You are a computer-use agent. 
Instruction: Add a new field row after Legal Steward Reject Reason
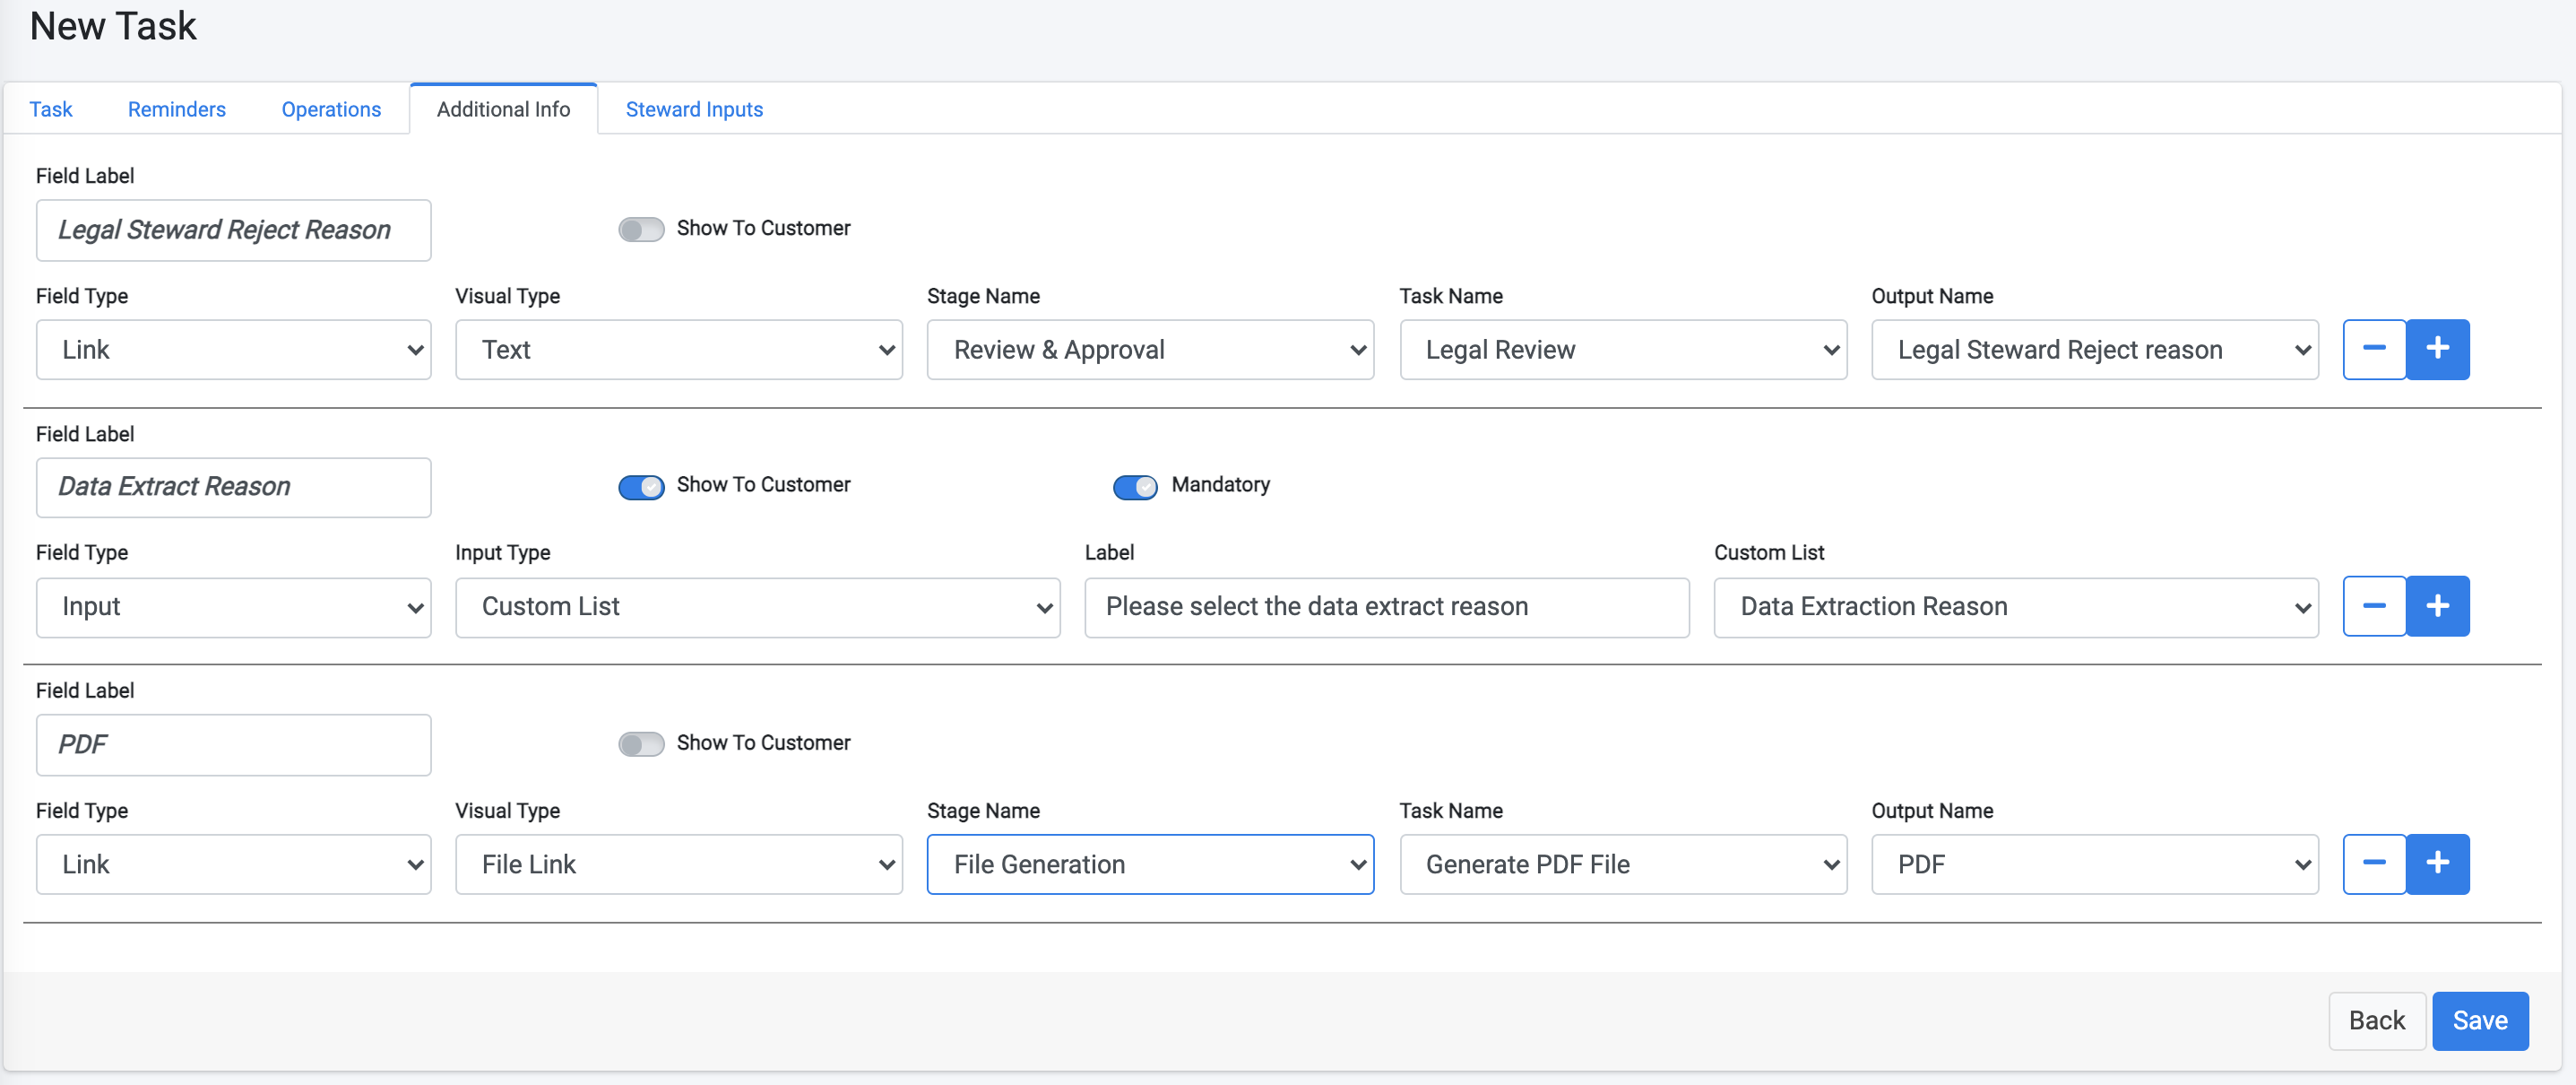click(2438, 349)
